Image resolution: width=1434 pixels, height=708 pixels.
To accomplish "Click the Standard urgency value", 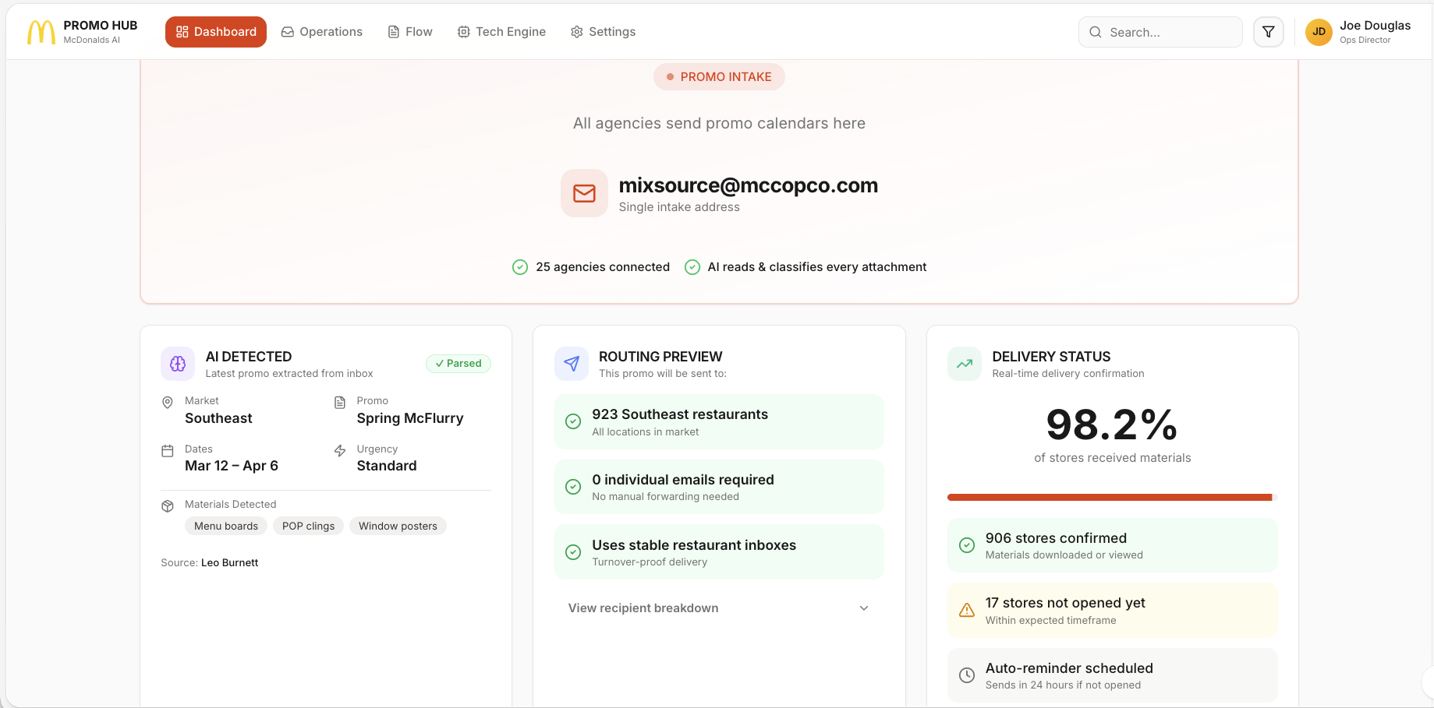I will coord(387,466).
